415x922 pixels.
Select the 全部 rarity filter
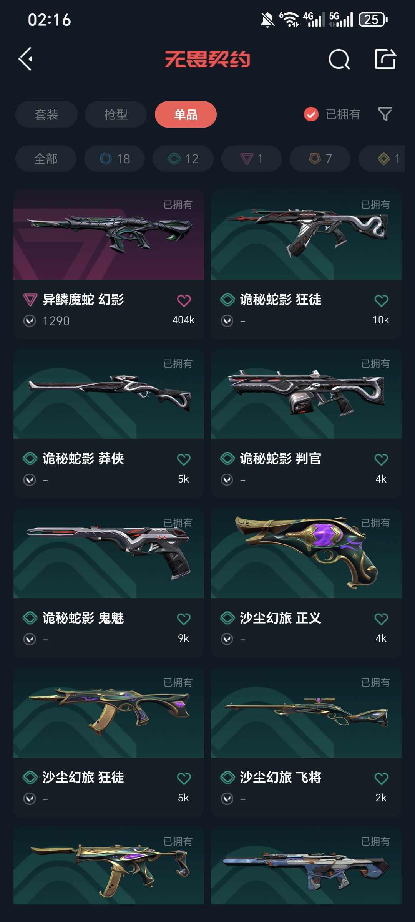46,158
